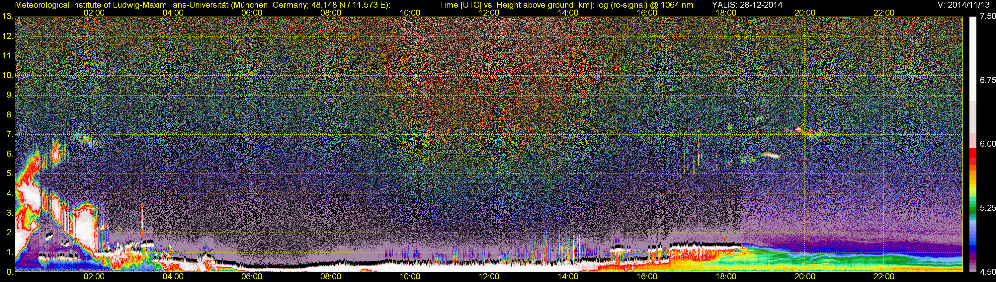Select 04:00 on the top time axis
Screen dimensions: 996x282
(x=173, y=13)
